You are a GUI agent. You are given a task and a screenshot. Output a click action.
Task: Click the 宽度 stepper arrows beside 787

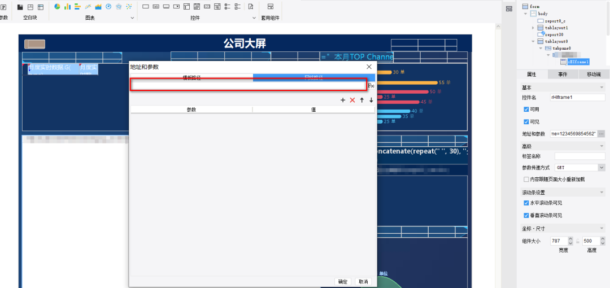(570, 241)
